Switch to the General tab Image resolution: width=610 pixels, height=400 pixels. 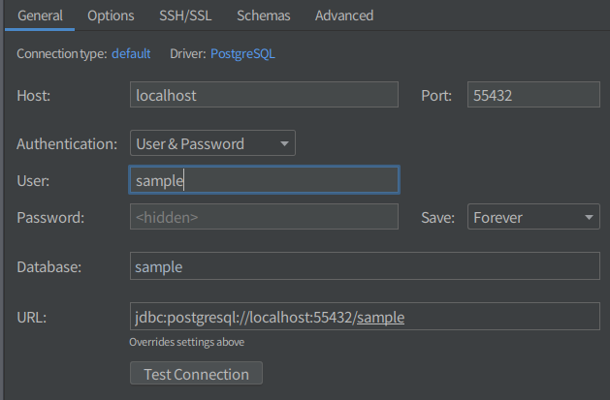tap(40, 15)
